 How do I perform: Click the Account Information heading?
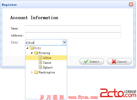click(34, 18)
